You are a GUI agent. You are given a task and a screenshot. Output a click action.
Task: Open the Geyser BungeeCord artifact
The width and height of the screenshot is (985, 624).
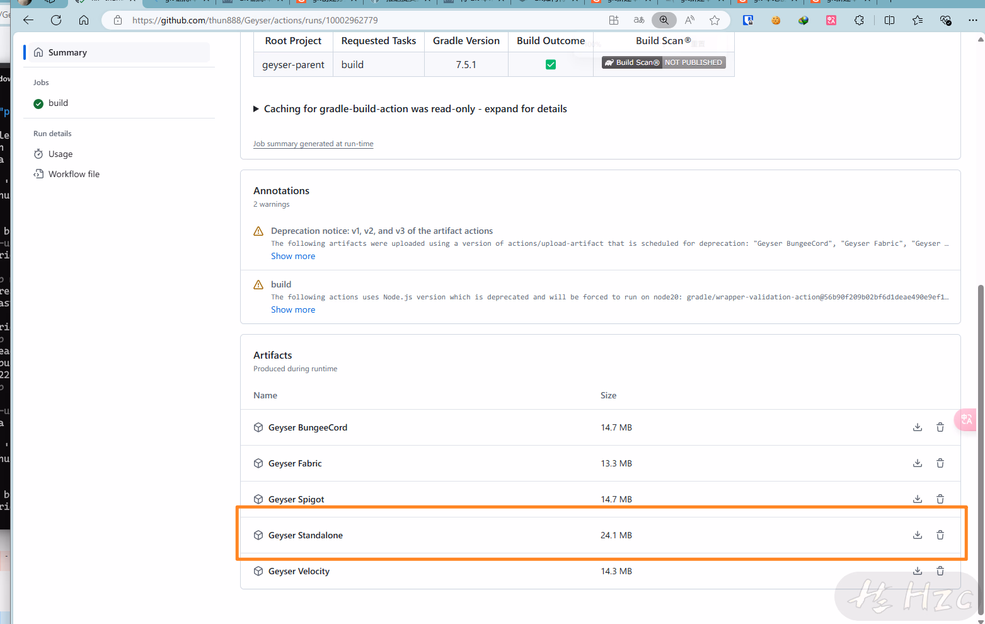308,427
